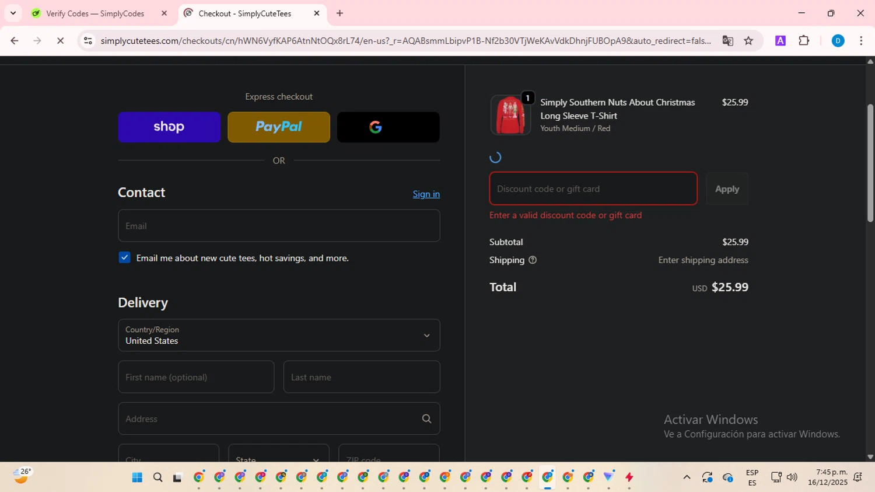Open the weather widget showing 26°
This screenshot has width=875, height=492.
point(22,476)
